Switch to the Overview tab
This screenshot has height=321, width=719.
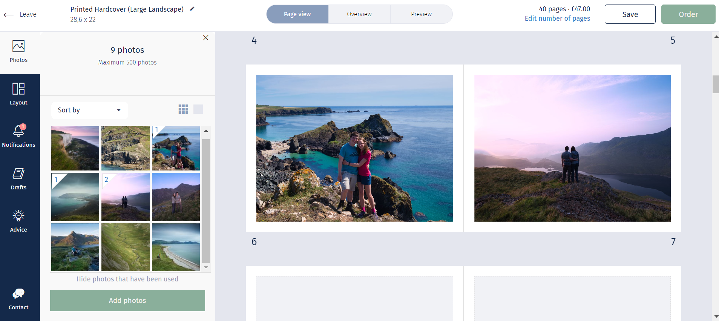coord(359,14)
